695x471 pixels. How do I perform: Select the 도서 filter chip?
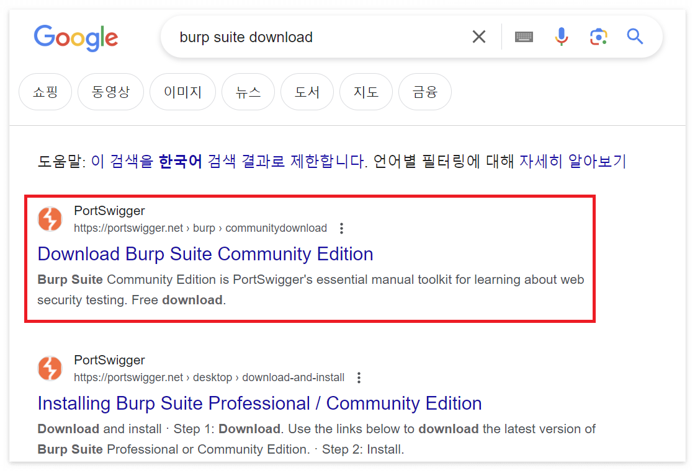[x=307, y=92]
